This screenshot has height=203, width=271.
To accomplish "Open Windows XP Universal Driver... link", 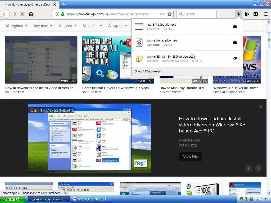I will [237, 88].
